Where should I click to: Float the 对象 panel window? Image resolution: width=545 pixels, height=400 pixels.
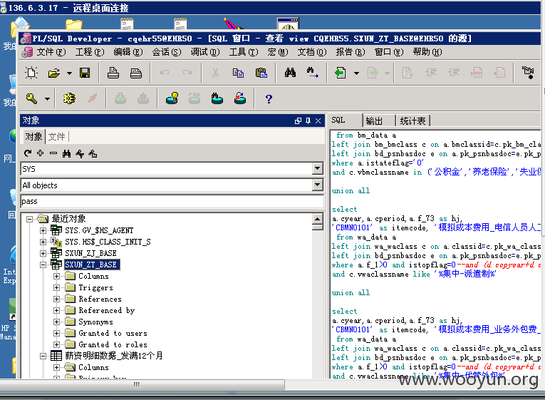[x=299, y=120]
